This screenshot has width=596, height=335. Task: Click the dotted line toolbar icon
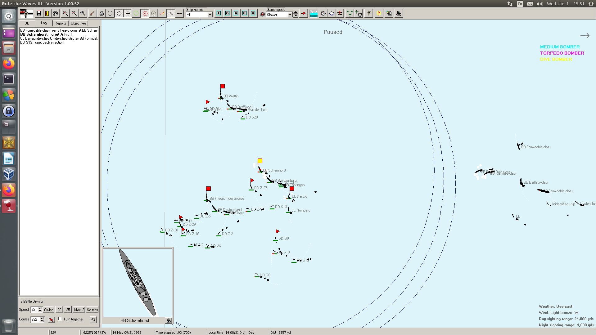(179, 13)
